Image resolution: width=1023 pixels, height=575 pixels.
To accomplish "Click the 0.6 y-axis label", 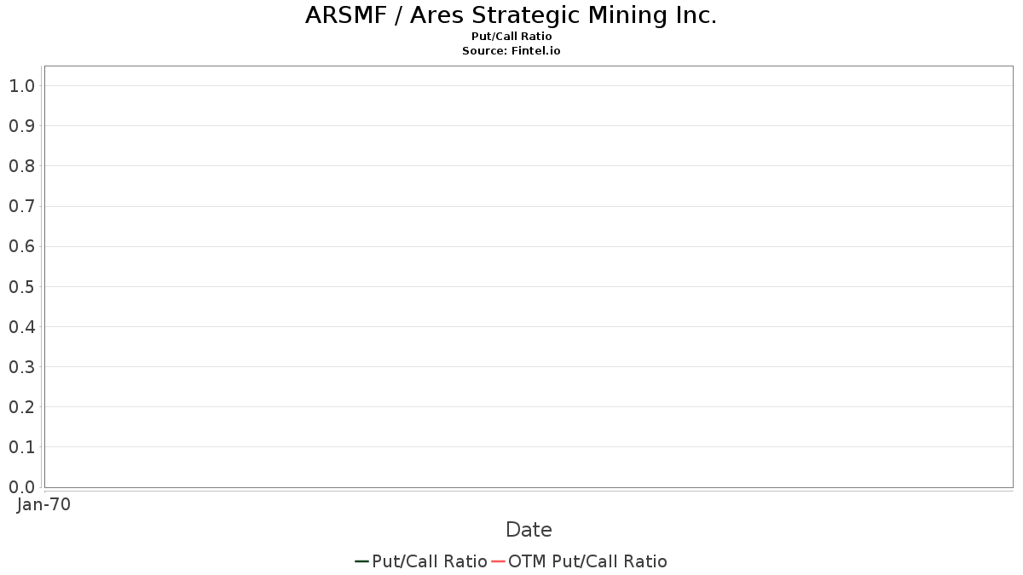I will tap(22, 246).
